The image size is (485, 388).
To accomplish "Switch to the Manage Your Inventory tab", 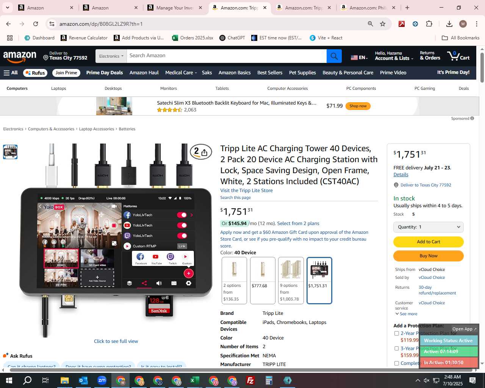I will pos(175,8).
